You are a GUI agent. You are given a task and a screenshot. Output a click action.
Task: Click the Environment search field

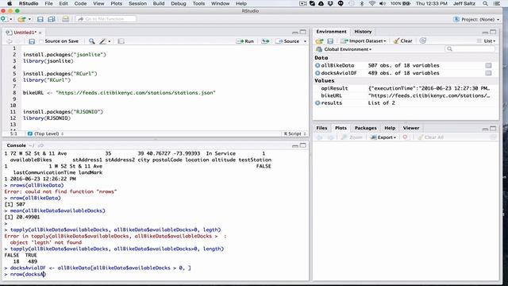470,49
